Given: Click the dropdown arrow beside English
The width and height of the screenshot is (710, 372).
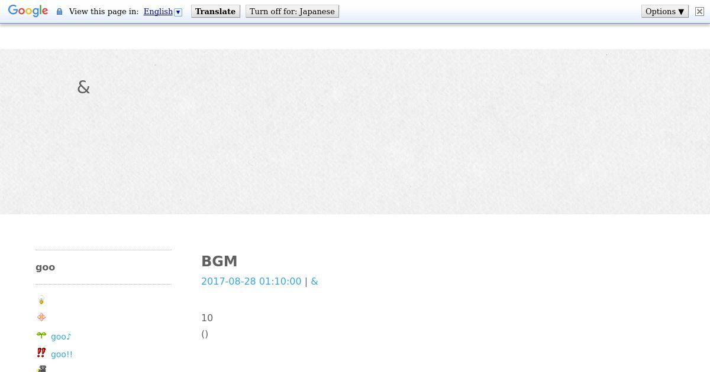Looking at the screenshot, I should (x=178, y=12).
